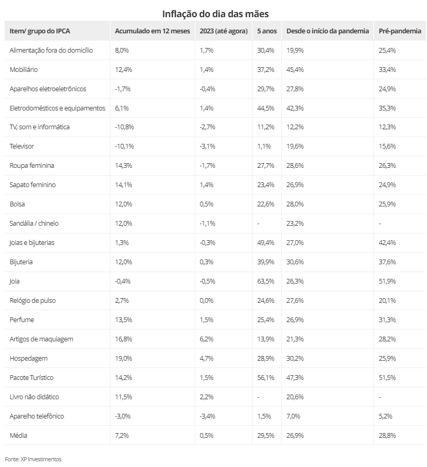Click the 'Pacote Turístico' row label

32,378
